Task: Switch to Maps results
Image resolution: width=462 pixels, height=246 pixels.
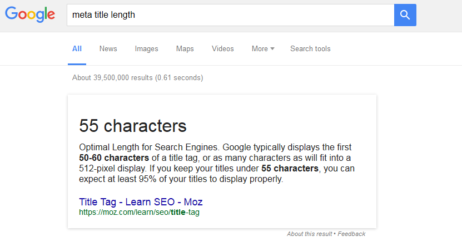Action: point(185,48)
